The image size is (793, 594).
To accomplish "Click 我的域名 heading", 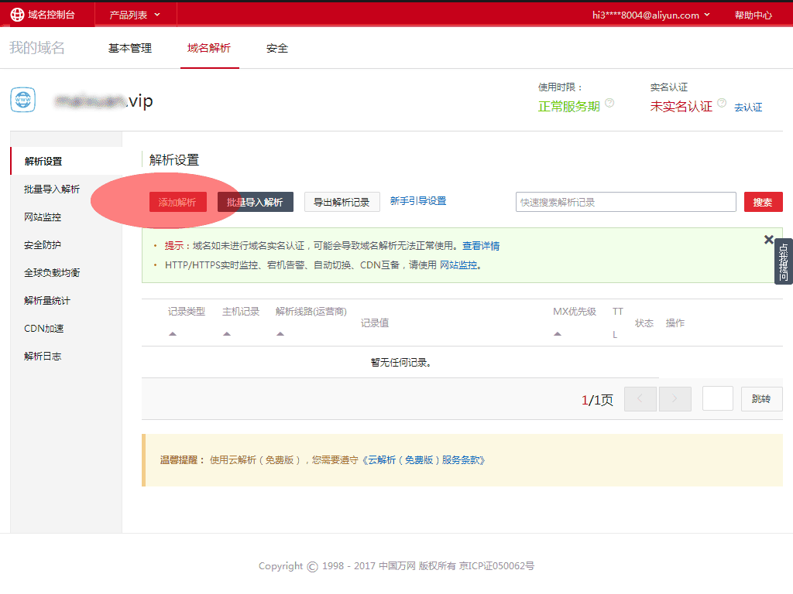I will coord(37,47).
